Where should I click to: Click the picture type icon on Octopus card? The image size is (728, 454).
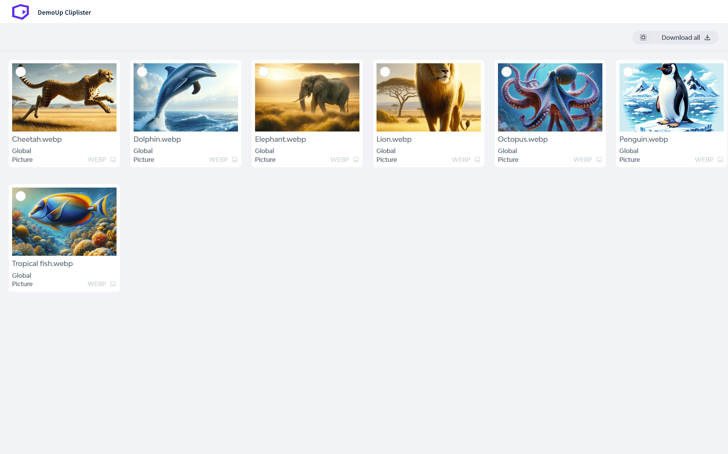click(x=599, y=160)
